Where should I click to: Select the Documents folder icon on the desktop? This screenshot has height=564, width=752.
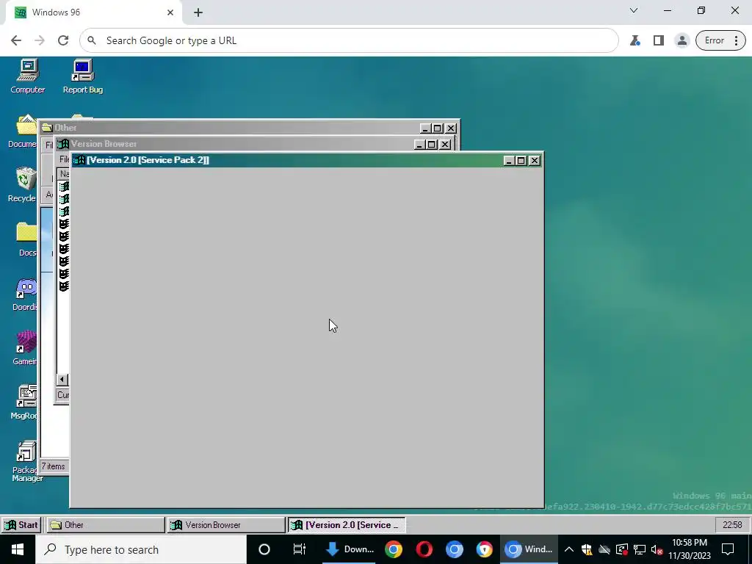(x=24, y=131)
